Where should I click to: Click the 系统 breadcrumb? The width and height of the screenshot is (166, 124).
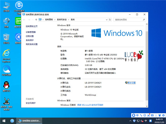(x=73, y=20)
